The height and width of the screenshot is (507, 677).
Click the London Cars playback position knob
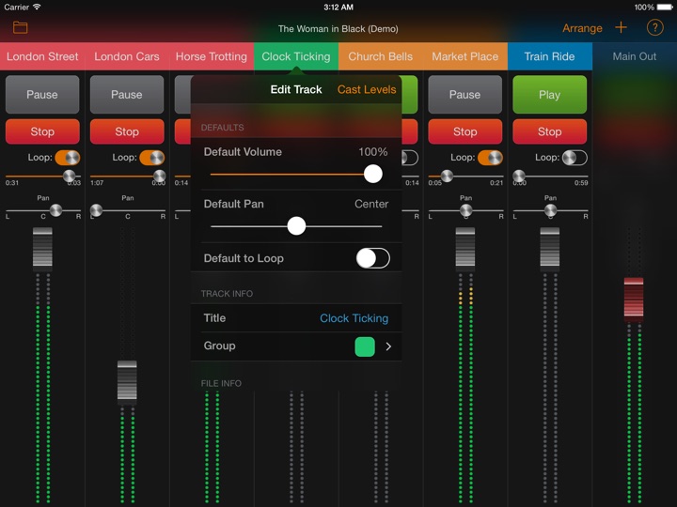pos(159,176)
